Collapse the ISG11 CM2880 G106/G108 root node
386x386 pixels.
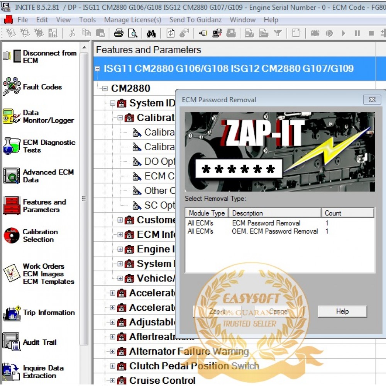click(x=98, y=69)
